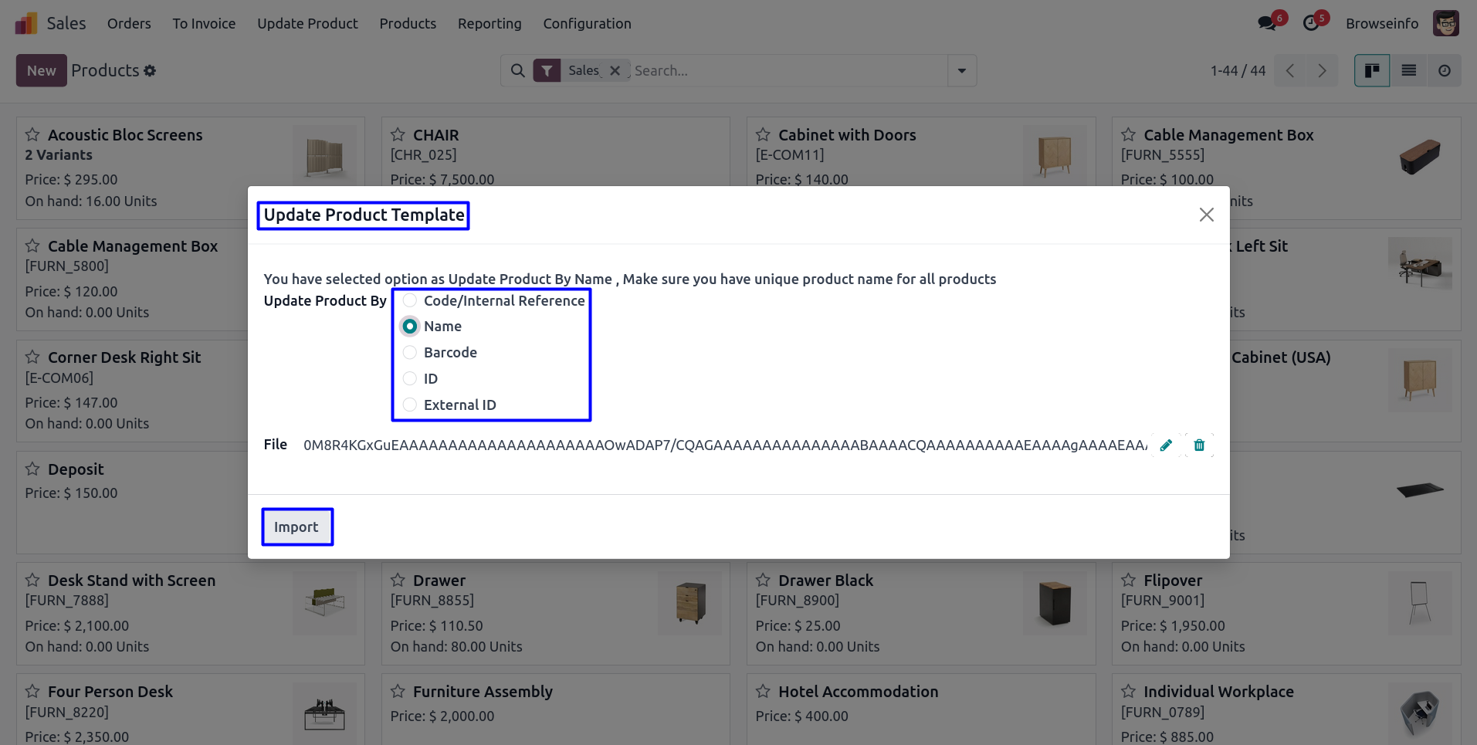Click the Products settings gear icon

pos(150,70)
